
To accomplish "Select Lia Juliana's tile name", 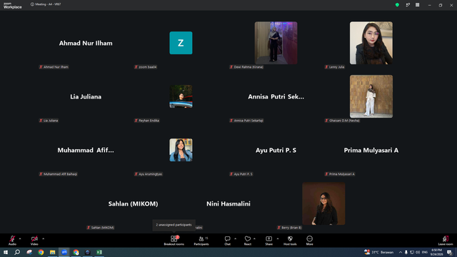I will 86,97.
